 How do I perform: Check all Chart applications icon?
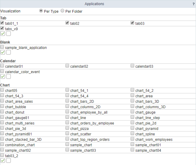(3, 160)
